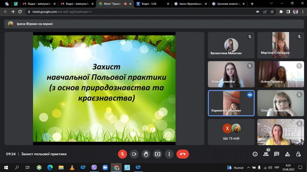Select the Кармеліта Вішован video tile

(x=231, y=103)
